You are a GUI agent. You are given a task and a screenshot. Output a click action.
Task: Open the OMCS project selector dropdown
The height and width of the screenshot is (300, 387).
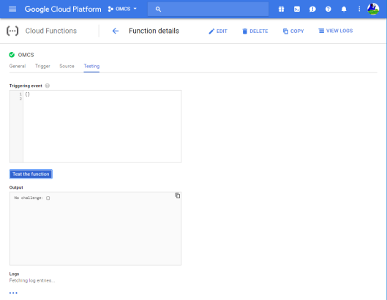[122, 9]
